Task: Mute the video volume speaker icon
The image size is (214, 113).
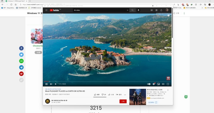Action: tap(56, 84)
